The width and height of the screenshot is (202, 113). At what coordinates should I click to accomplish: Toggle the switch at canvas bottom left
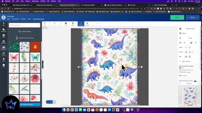pyautogui.click(x=51, y=102)
